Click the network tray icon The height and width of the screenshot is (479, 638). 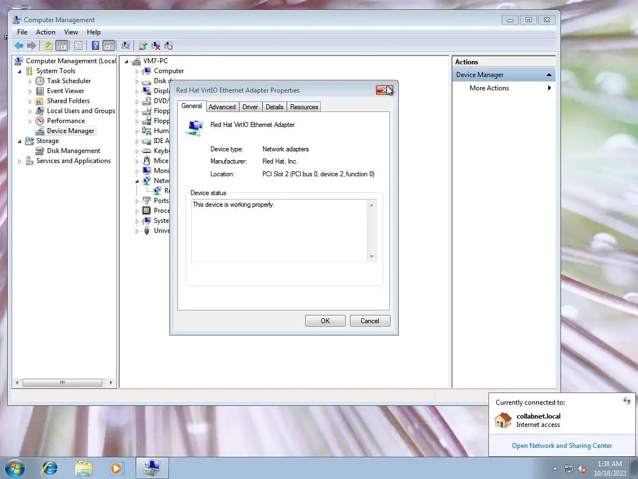click(x=568, y=469)
